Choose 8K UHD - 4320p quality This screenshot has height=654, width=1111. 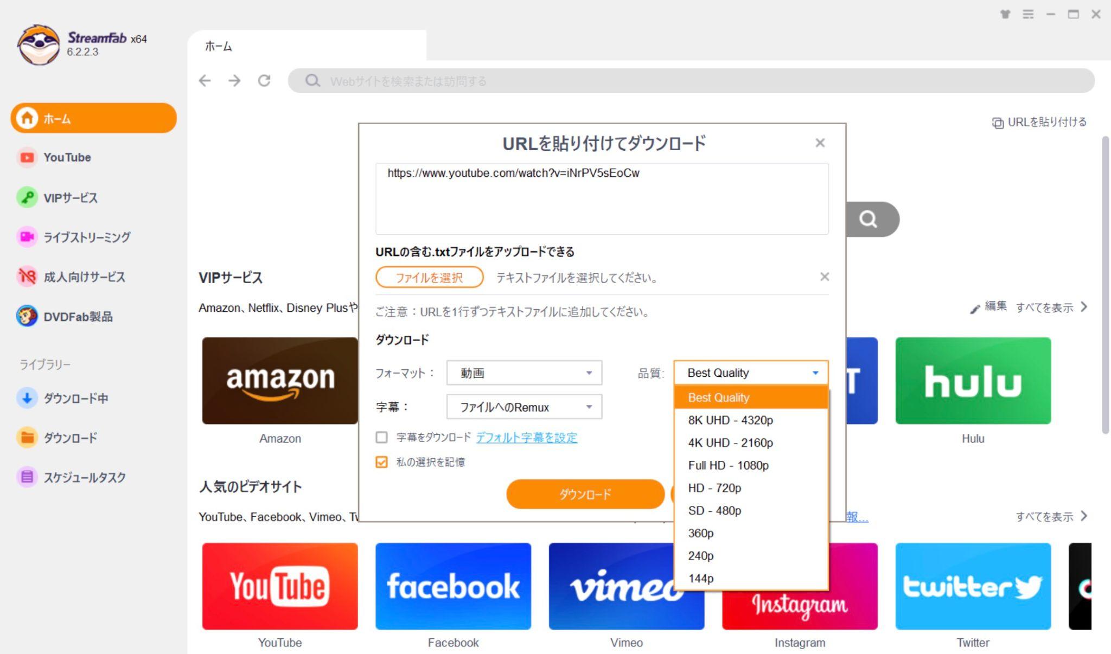[751, 420]
